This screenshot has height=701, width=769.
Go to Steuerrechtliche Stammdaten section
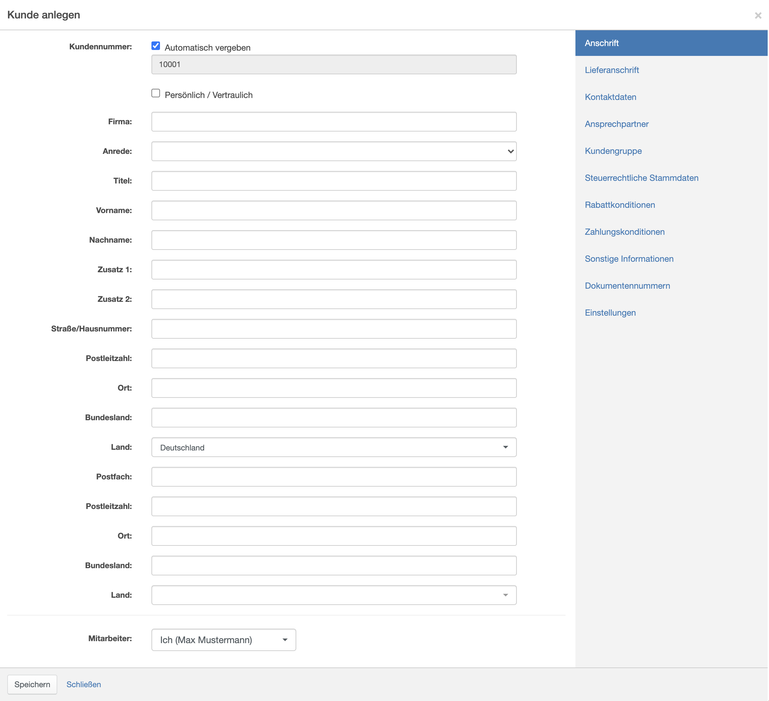tap(641, 178)
